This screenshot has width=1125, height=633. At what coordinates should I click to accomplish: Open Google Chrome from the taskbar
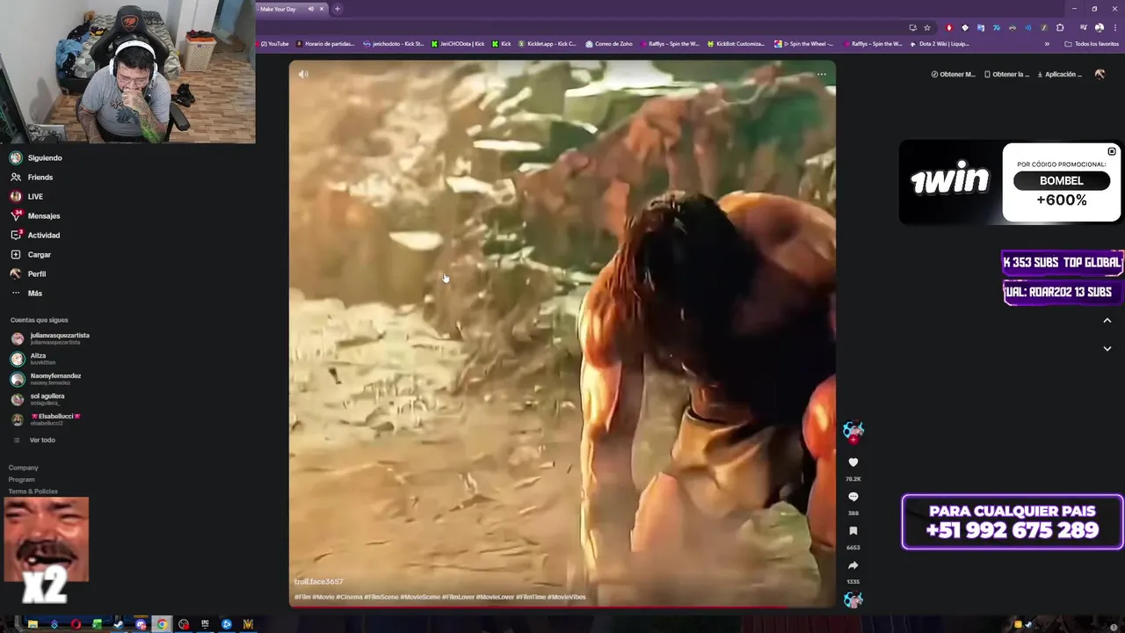coord(162,624)
